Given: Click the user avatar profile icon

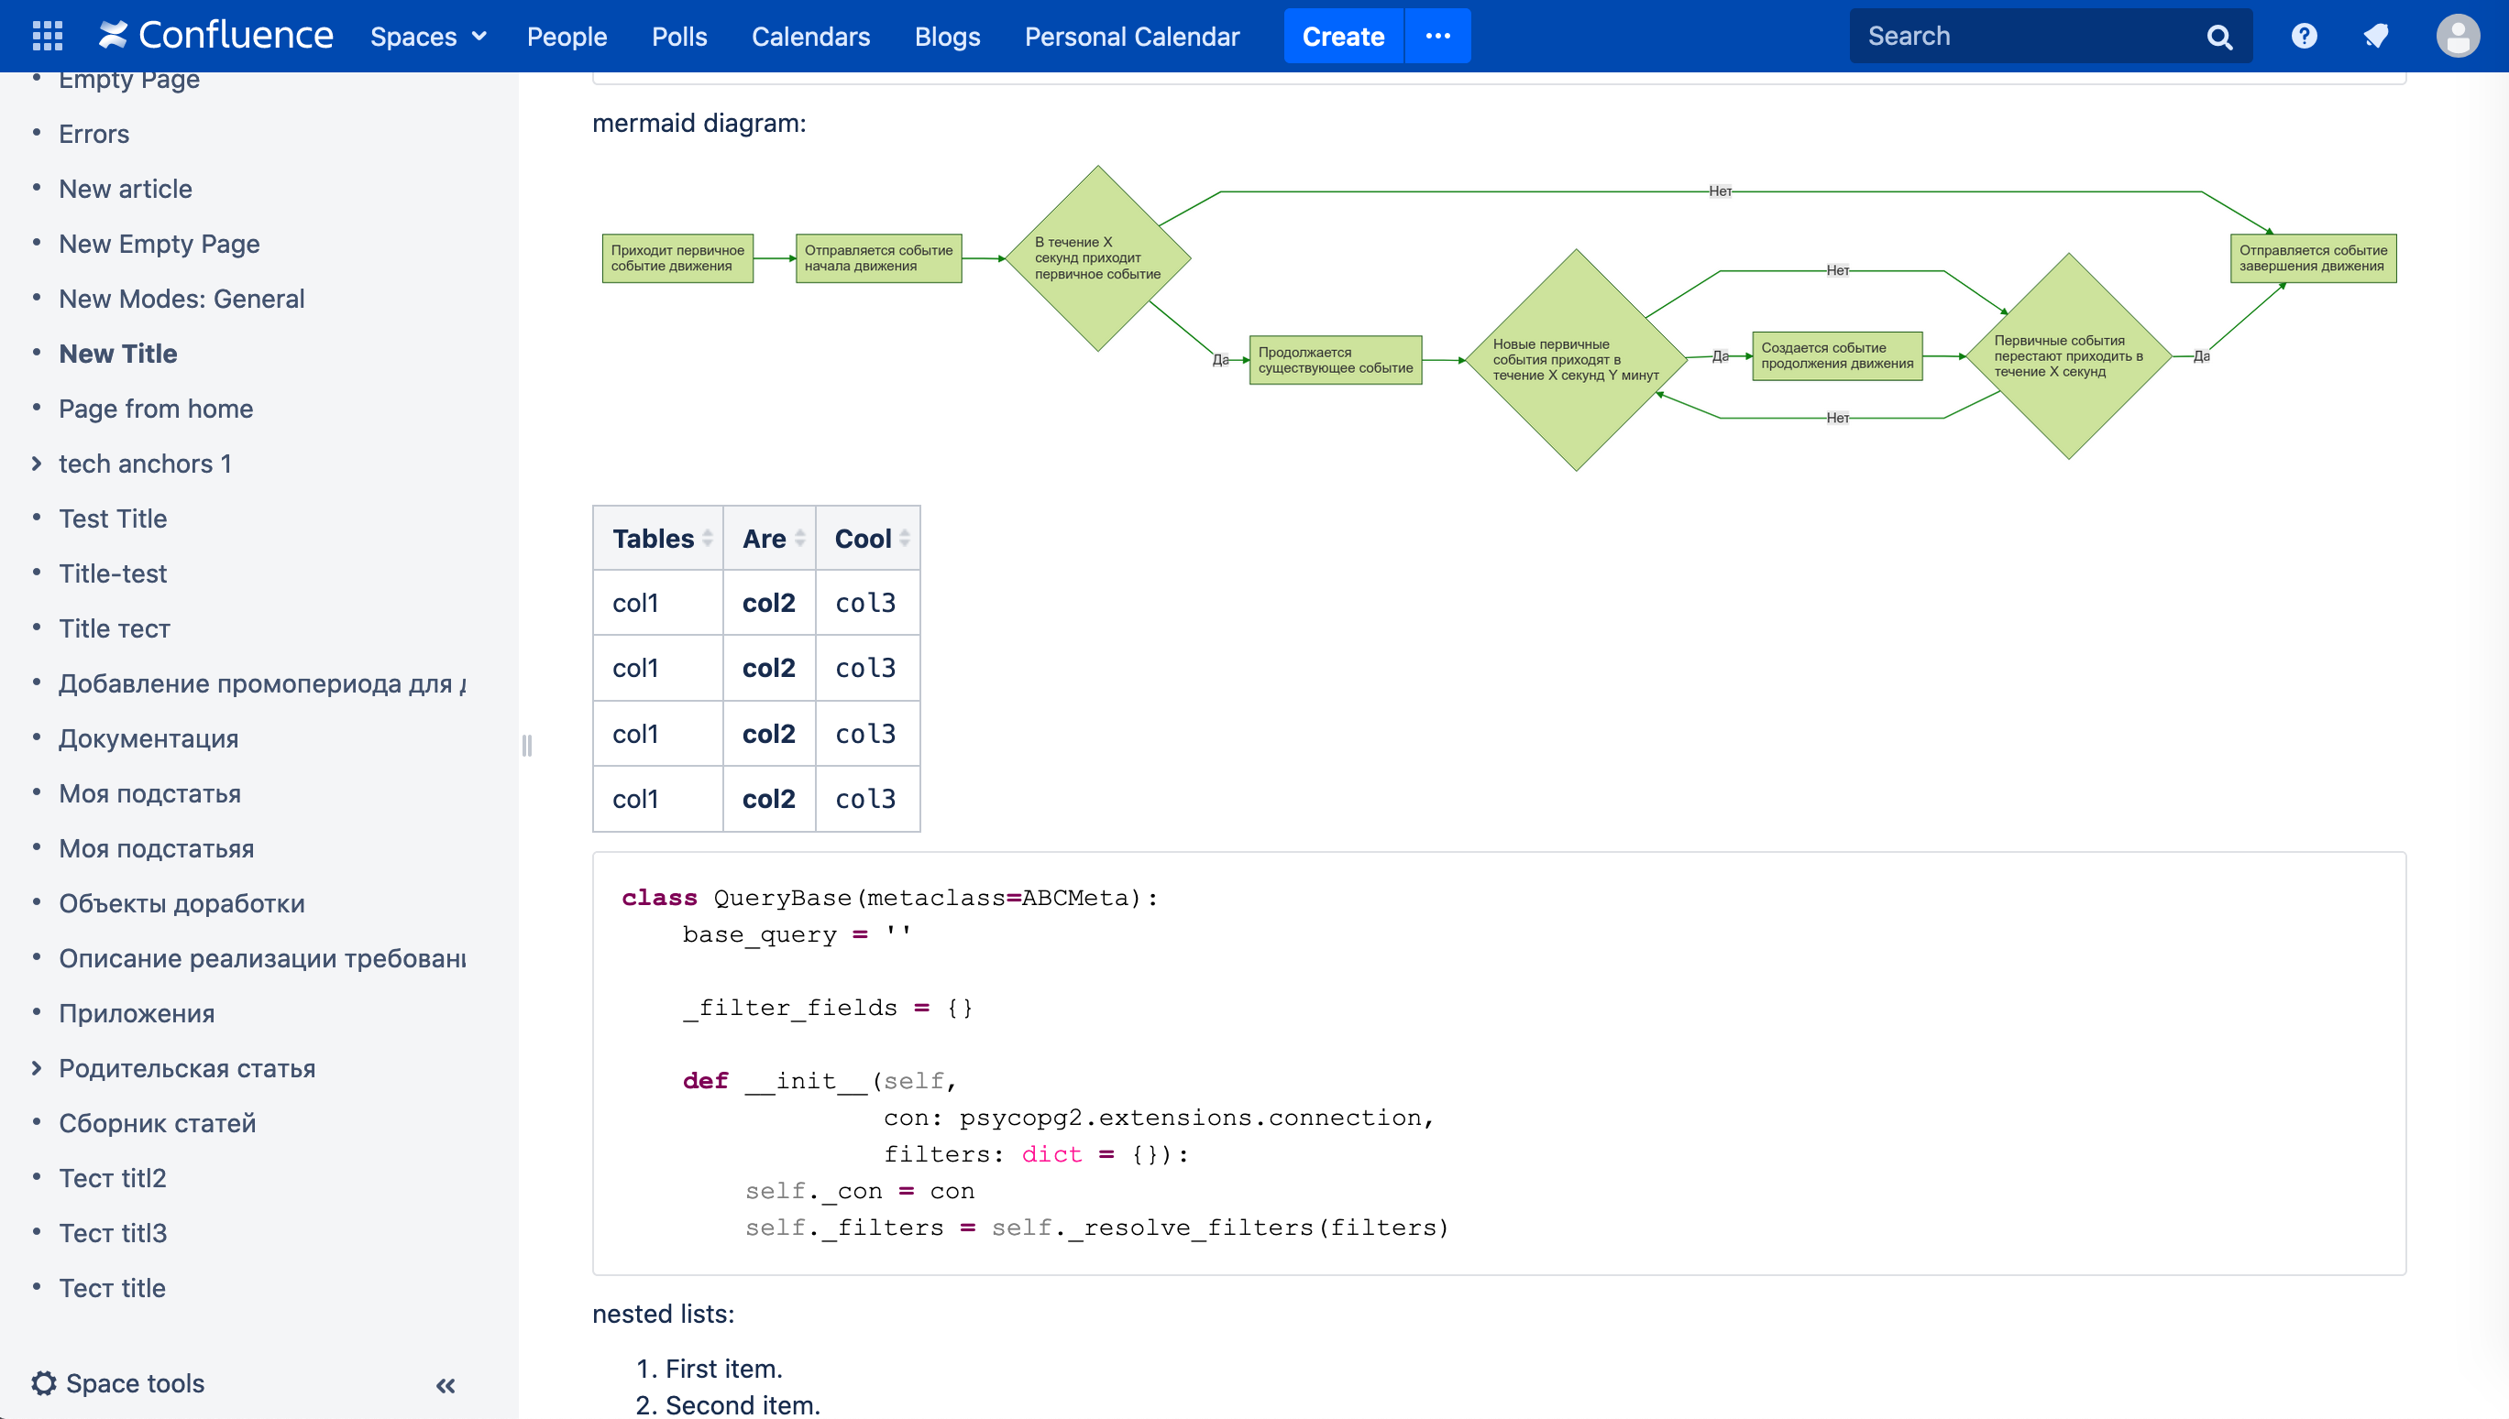Looking at the screenshot, I should click(2459, 35).
